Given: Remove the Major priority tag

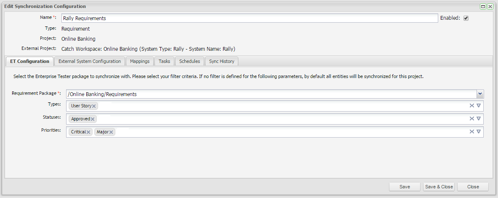Looking at the screenshot, I should (111, 132).
